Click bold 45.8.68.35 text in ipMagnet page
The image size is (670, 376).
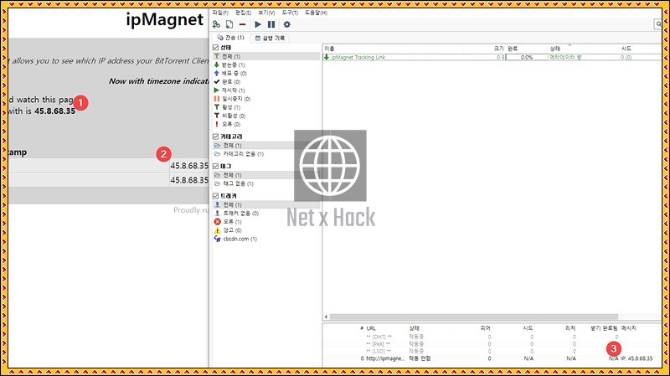click(x=54, y=111)
